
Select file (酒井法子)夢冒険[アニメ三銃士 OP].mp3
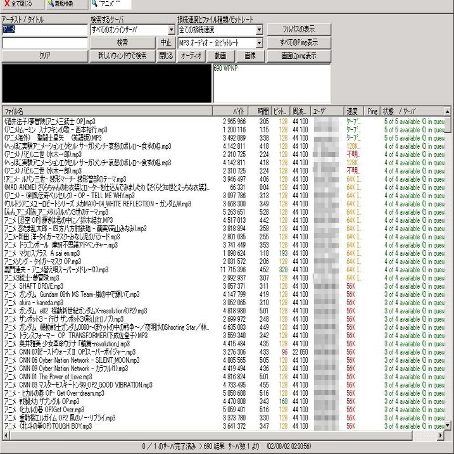[224, 122]
